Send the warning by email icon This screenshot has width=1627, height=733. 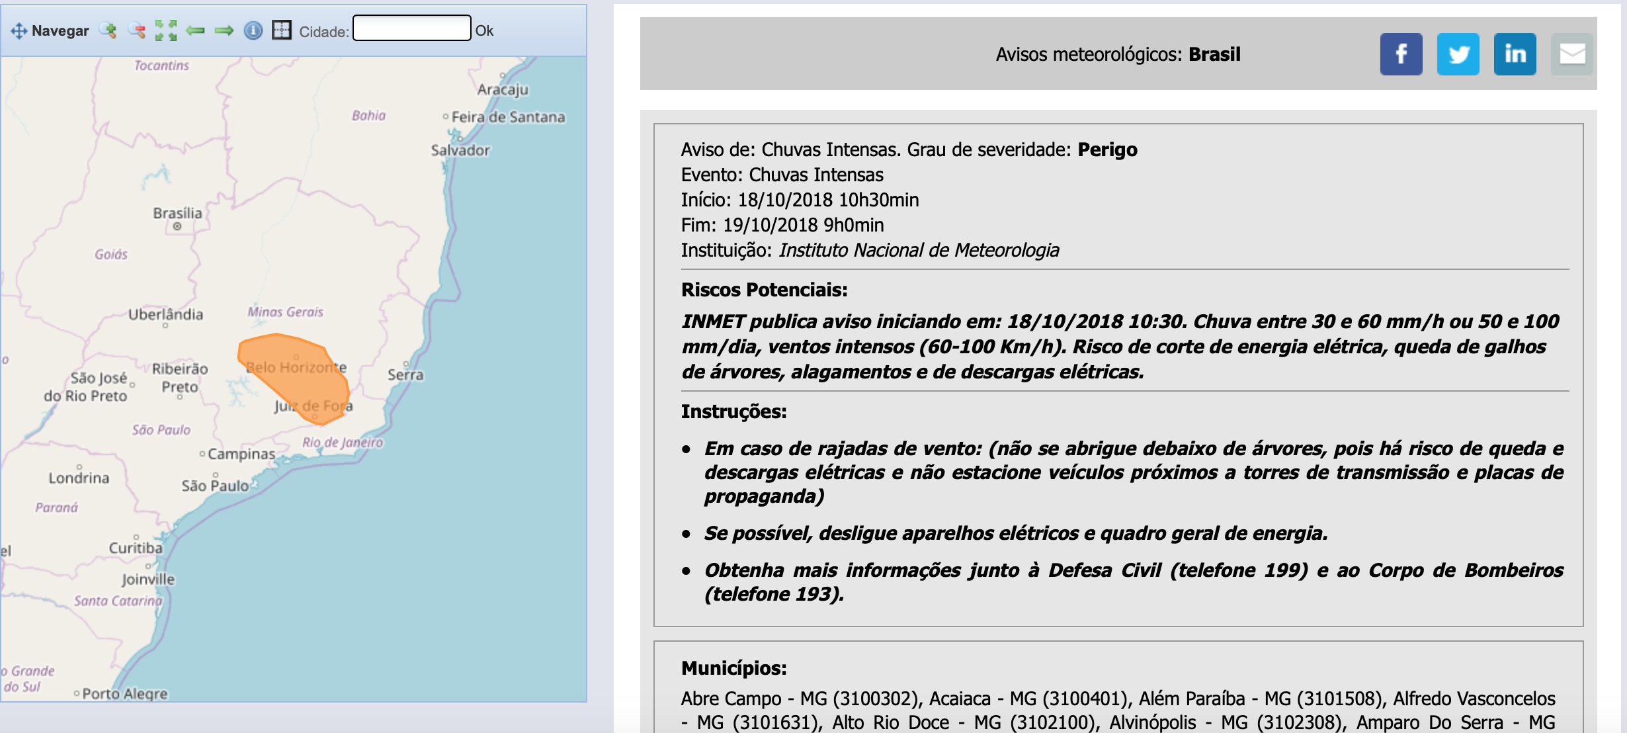coord(1571,54)
